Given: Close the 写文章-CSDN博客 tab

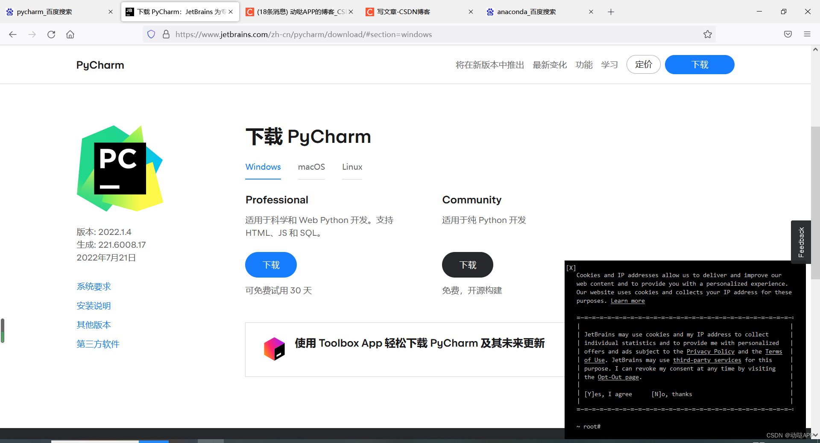Looking at the screenshot, I should 471,12.
